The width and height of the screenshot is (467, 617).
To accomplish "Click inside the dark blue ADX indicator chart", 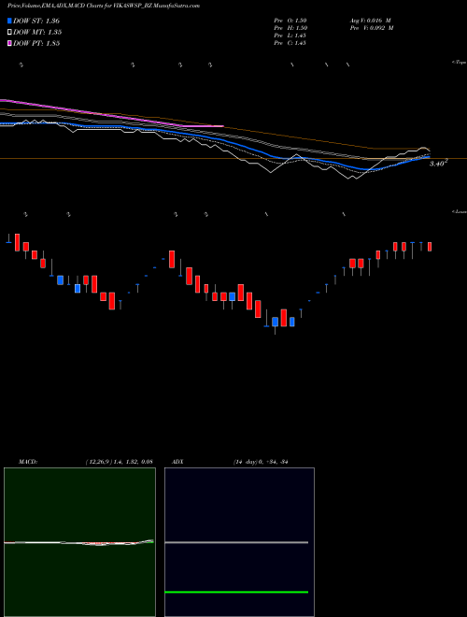I will pos(239,542).
